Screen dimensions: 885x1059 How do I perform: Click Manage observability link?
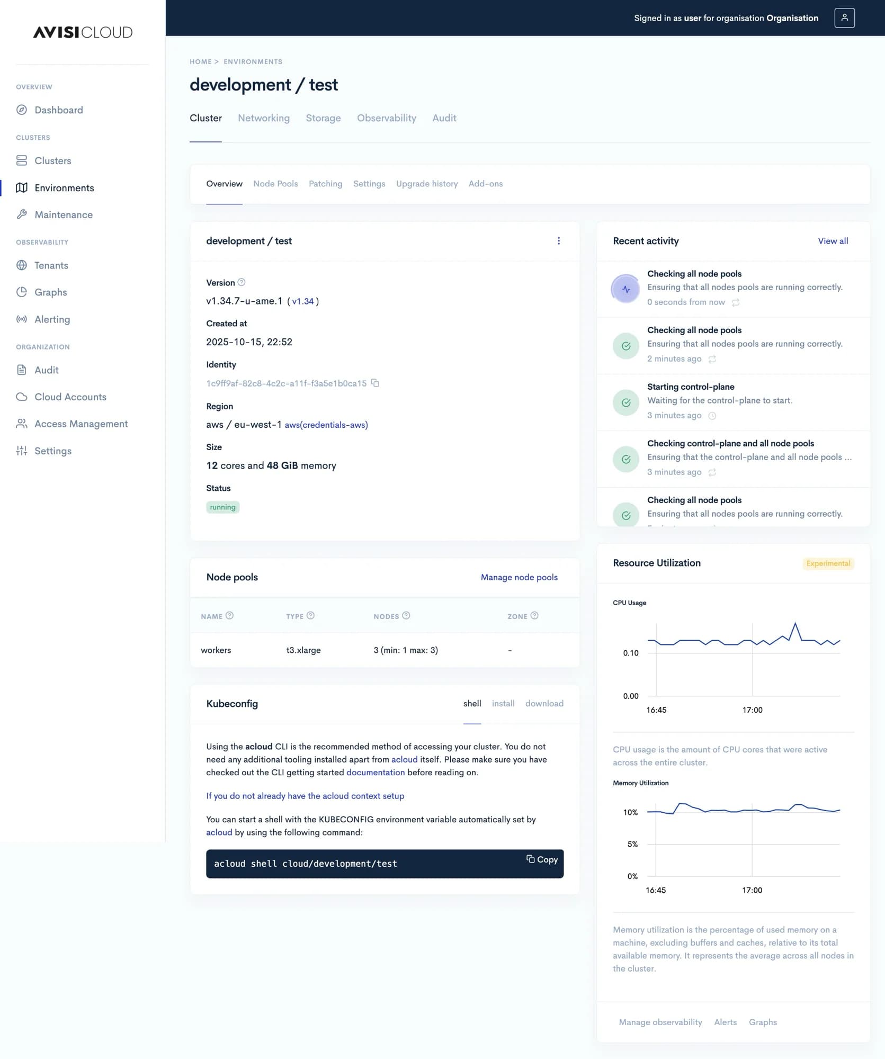660,1022
